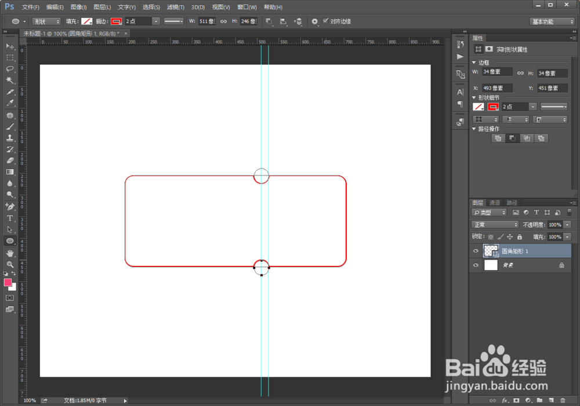Select the Blur tool

tap(10, 184)
